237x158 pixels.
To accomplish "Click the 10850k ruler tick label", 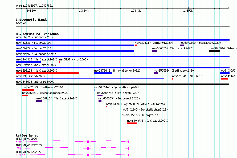I will pos(188,11).
